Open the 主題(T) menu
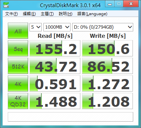Image resolution: width=141 pixels, height=128 pixels. (x=47, y=14)
